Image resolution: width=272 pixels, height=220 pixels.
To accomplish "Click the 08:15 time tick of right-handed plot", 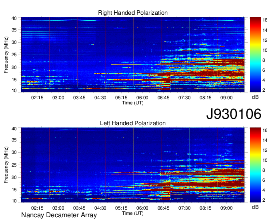I will click(205, 98).
